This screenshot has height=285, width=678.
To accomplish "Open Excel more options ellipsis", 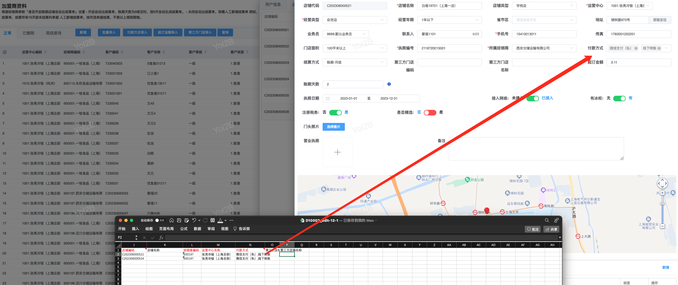I will (231, 220).
